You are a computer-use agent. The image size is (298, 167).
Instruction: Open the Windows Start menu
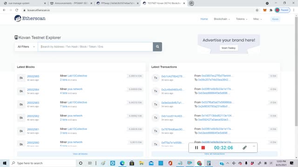tap(5, 163)
